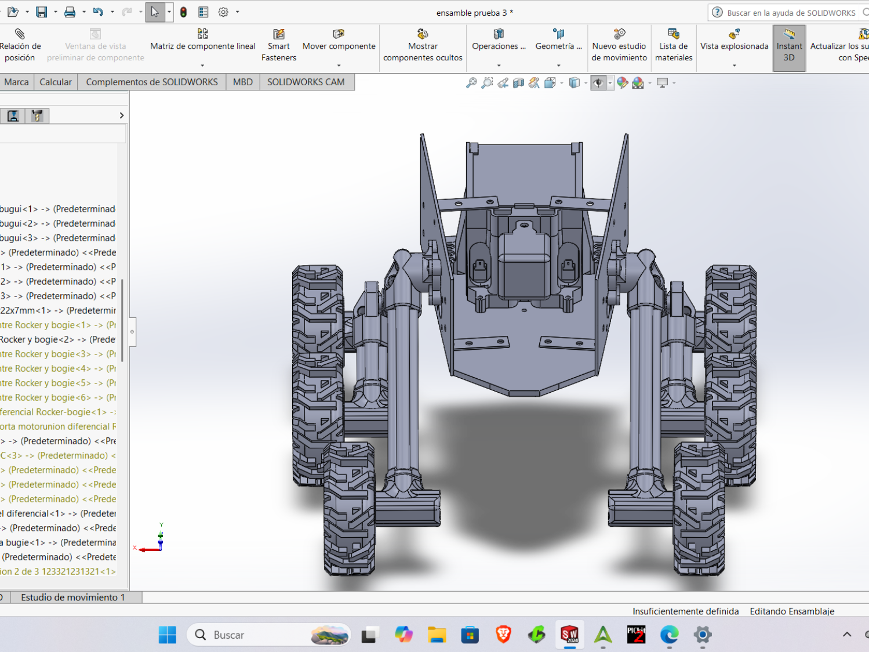Click the Display Style icon

575,83
